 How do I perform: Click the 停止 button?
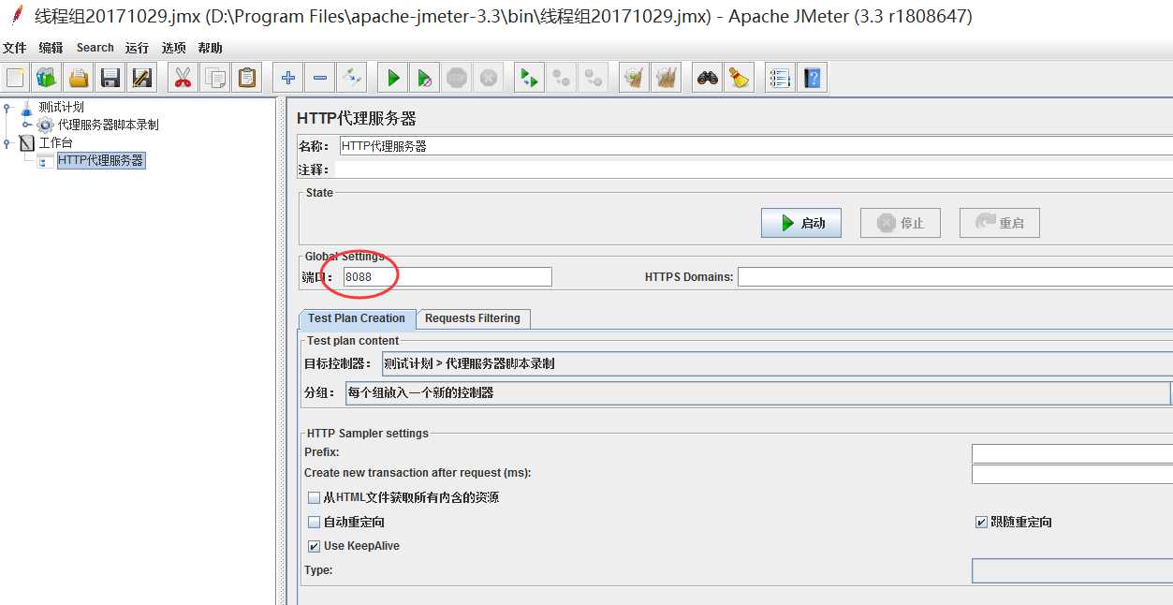[901, 223]
